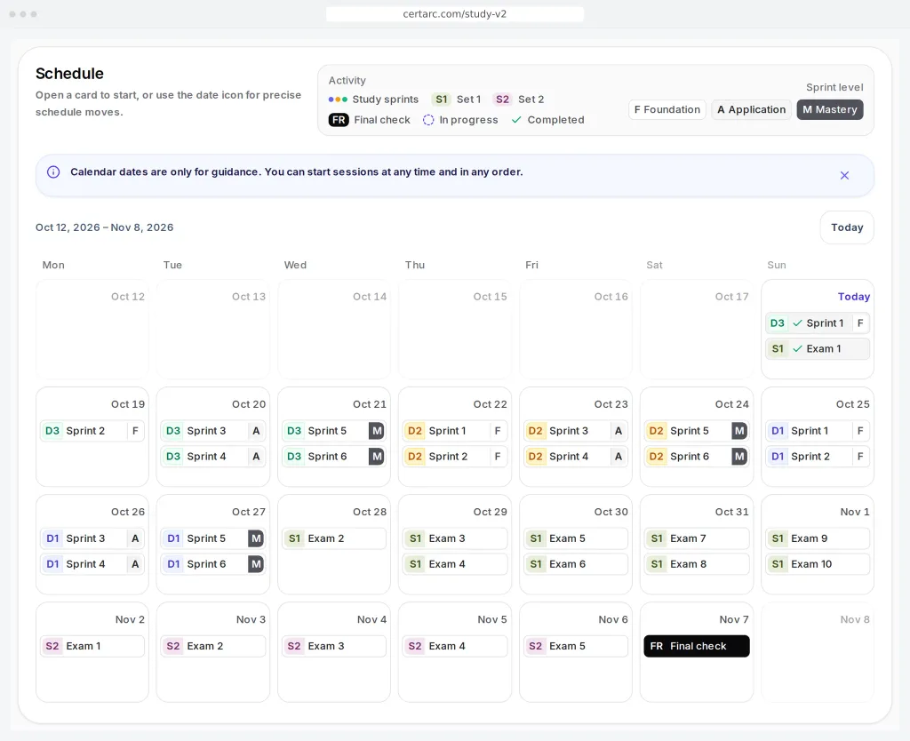Open D3 Sprint 6 on Oct 21

click(334, 456)
